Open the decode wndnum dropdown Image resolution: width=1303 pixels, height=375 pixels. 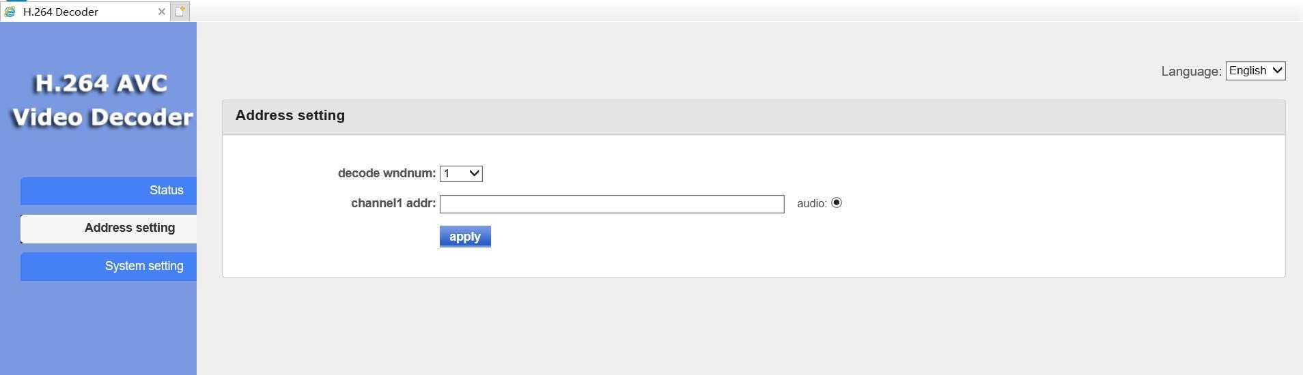(x=461, y=174)
